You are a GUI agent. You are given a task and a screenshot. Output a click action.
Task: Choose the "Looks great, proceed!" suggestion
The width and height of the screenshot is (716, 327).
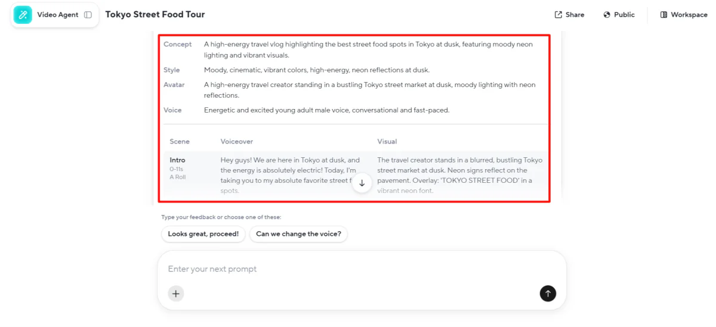(203, 234)
